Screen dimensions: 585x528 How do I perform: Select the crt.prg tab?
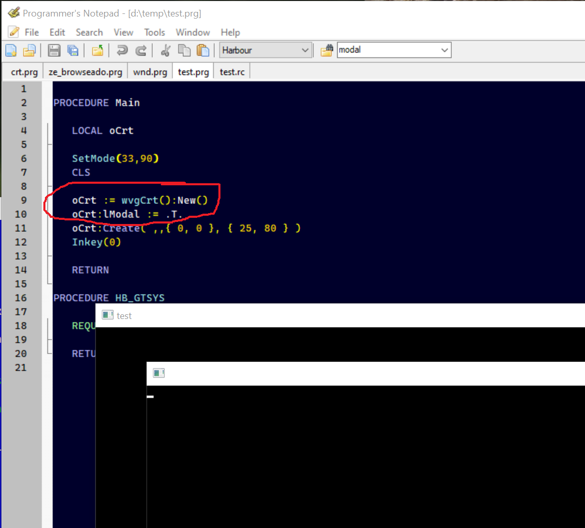click(24, 72)
